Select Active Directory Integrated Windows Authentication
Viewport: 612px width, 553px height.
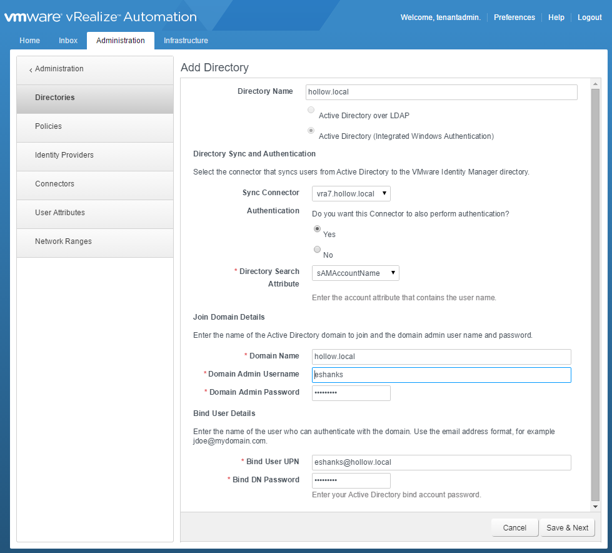[311, 131]
